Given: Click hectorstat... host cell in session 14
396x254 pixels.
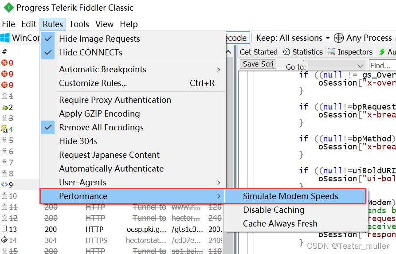Looking at the screenshot, I should (146, 240).
